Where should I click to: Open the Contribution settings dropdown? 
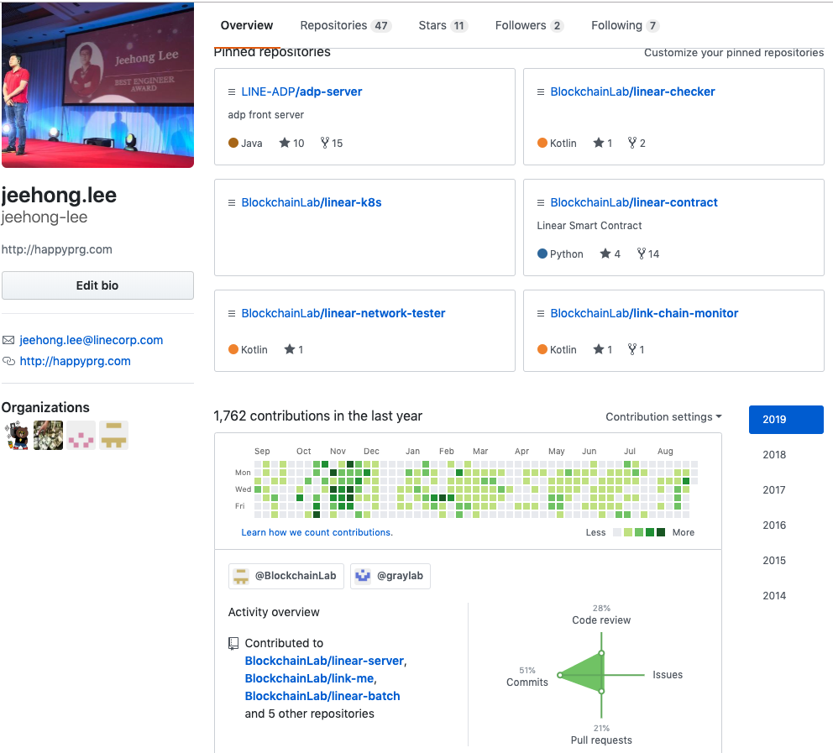coord(663,416)
